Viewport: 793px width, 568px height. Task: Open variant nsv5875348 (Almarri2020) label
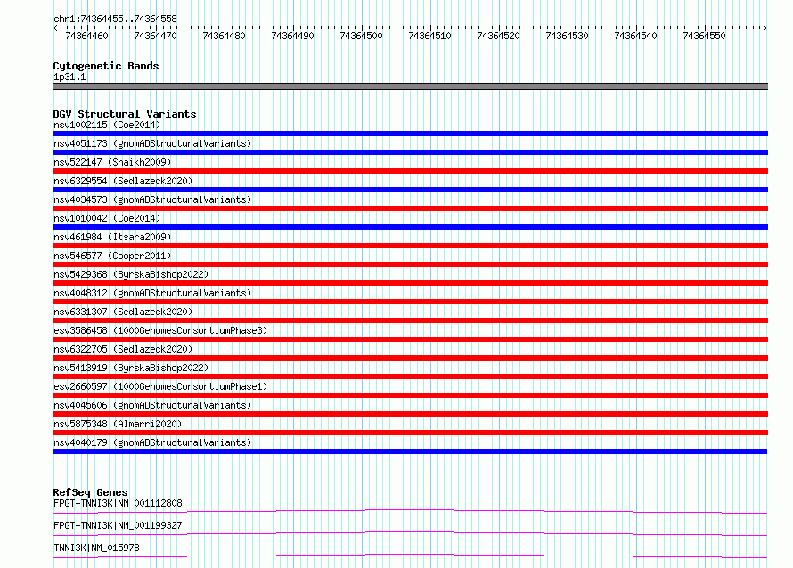118,424
